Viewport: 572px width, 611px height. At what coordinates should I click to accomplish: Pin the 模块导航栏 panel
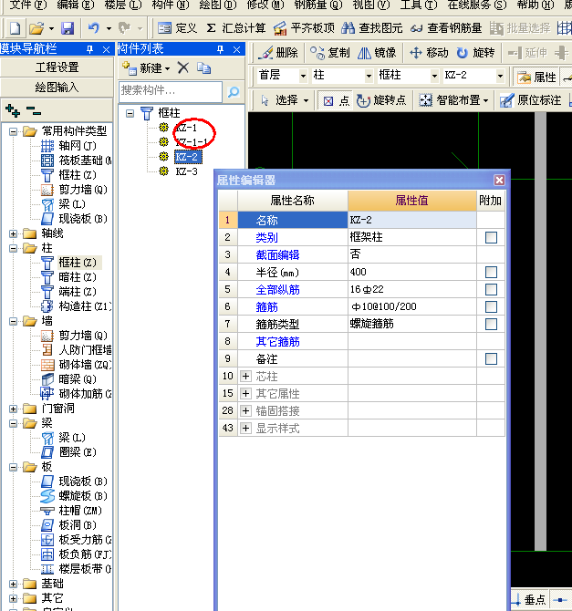pyautogui.click(x=89, y=49)
